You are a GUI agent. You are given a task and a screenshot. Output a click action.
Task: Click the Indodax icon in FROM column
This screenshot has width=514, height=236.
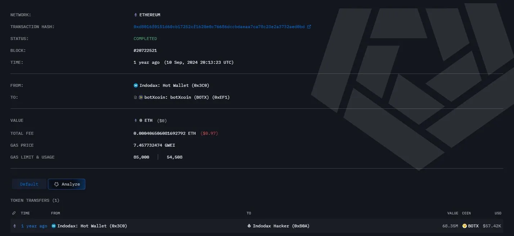tap(53, 226)
